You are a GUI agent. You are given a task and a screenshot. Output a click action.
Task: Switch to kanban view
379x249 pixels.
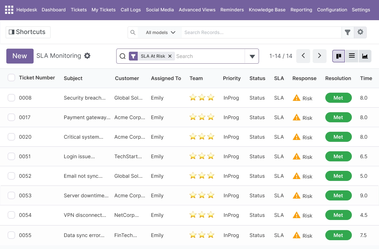339,56
